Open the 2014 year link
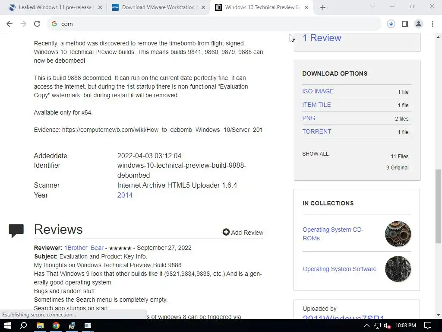442x332 pixels. point(125,195)
